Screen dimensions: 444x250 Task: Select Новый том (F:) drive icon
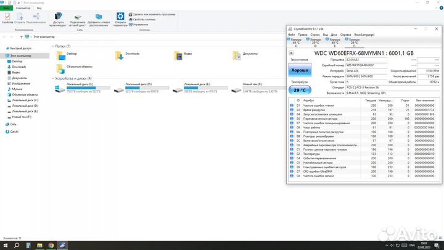(236, 90)
